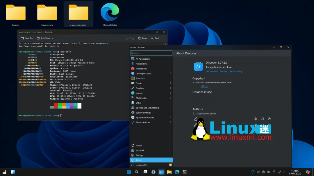Screen dimensions: 314x176
Task: Click first author's email icon
Action: [x=262, y=119]
